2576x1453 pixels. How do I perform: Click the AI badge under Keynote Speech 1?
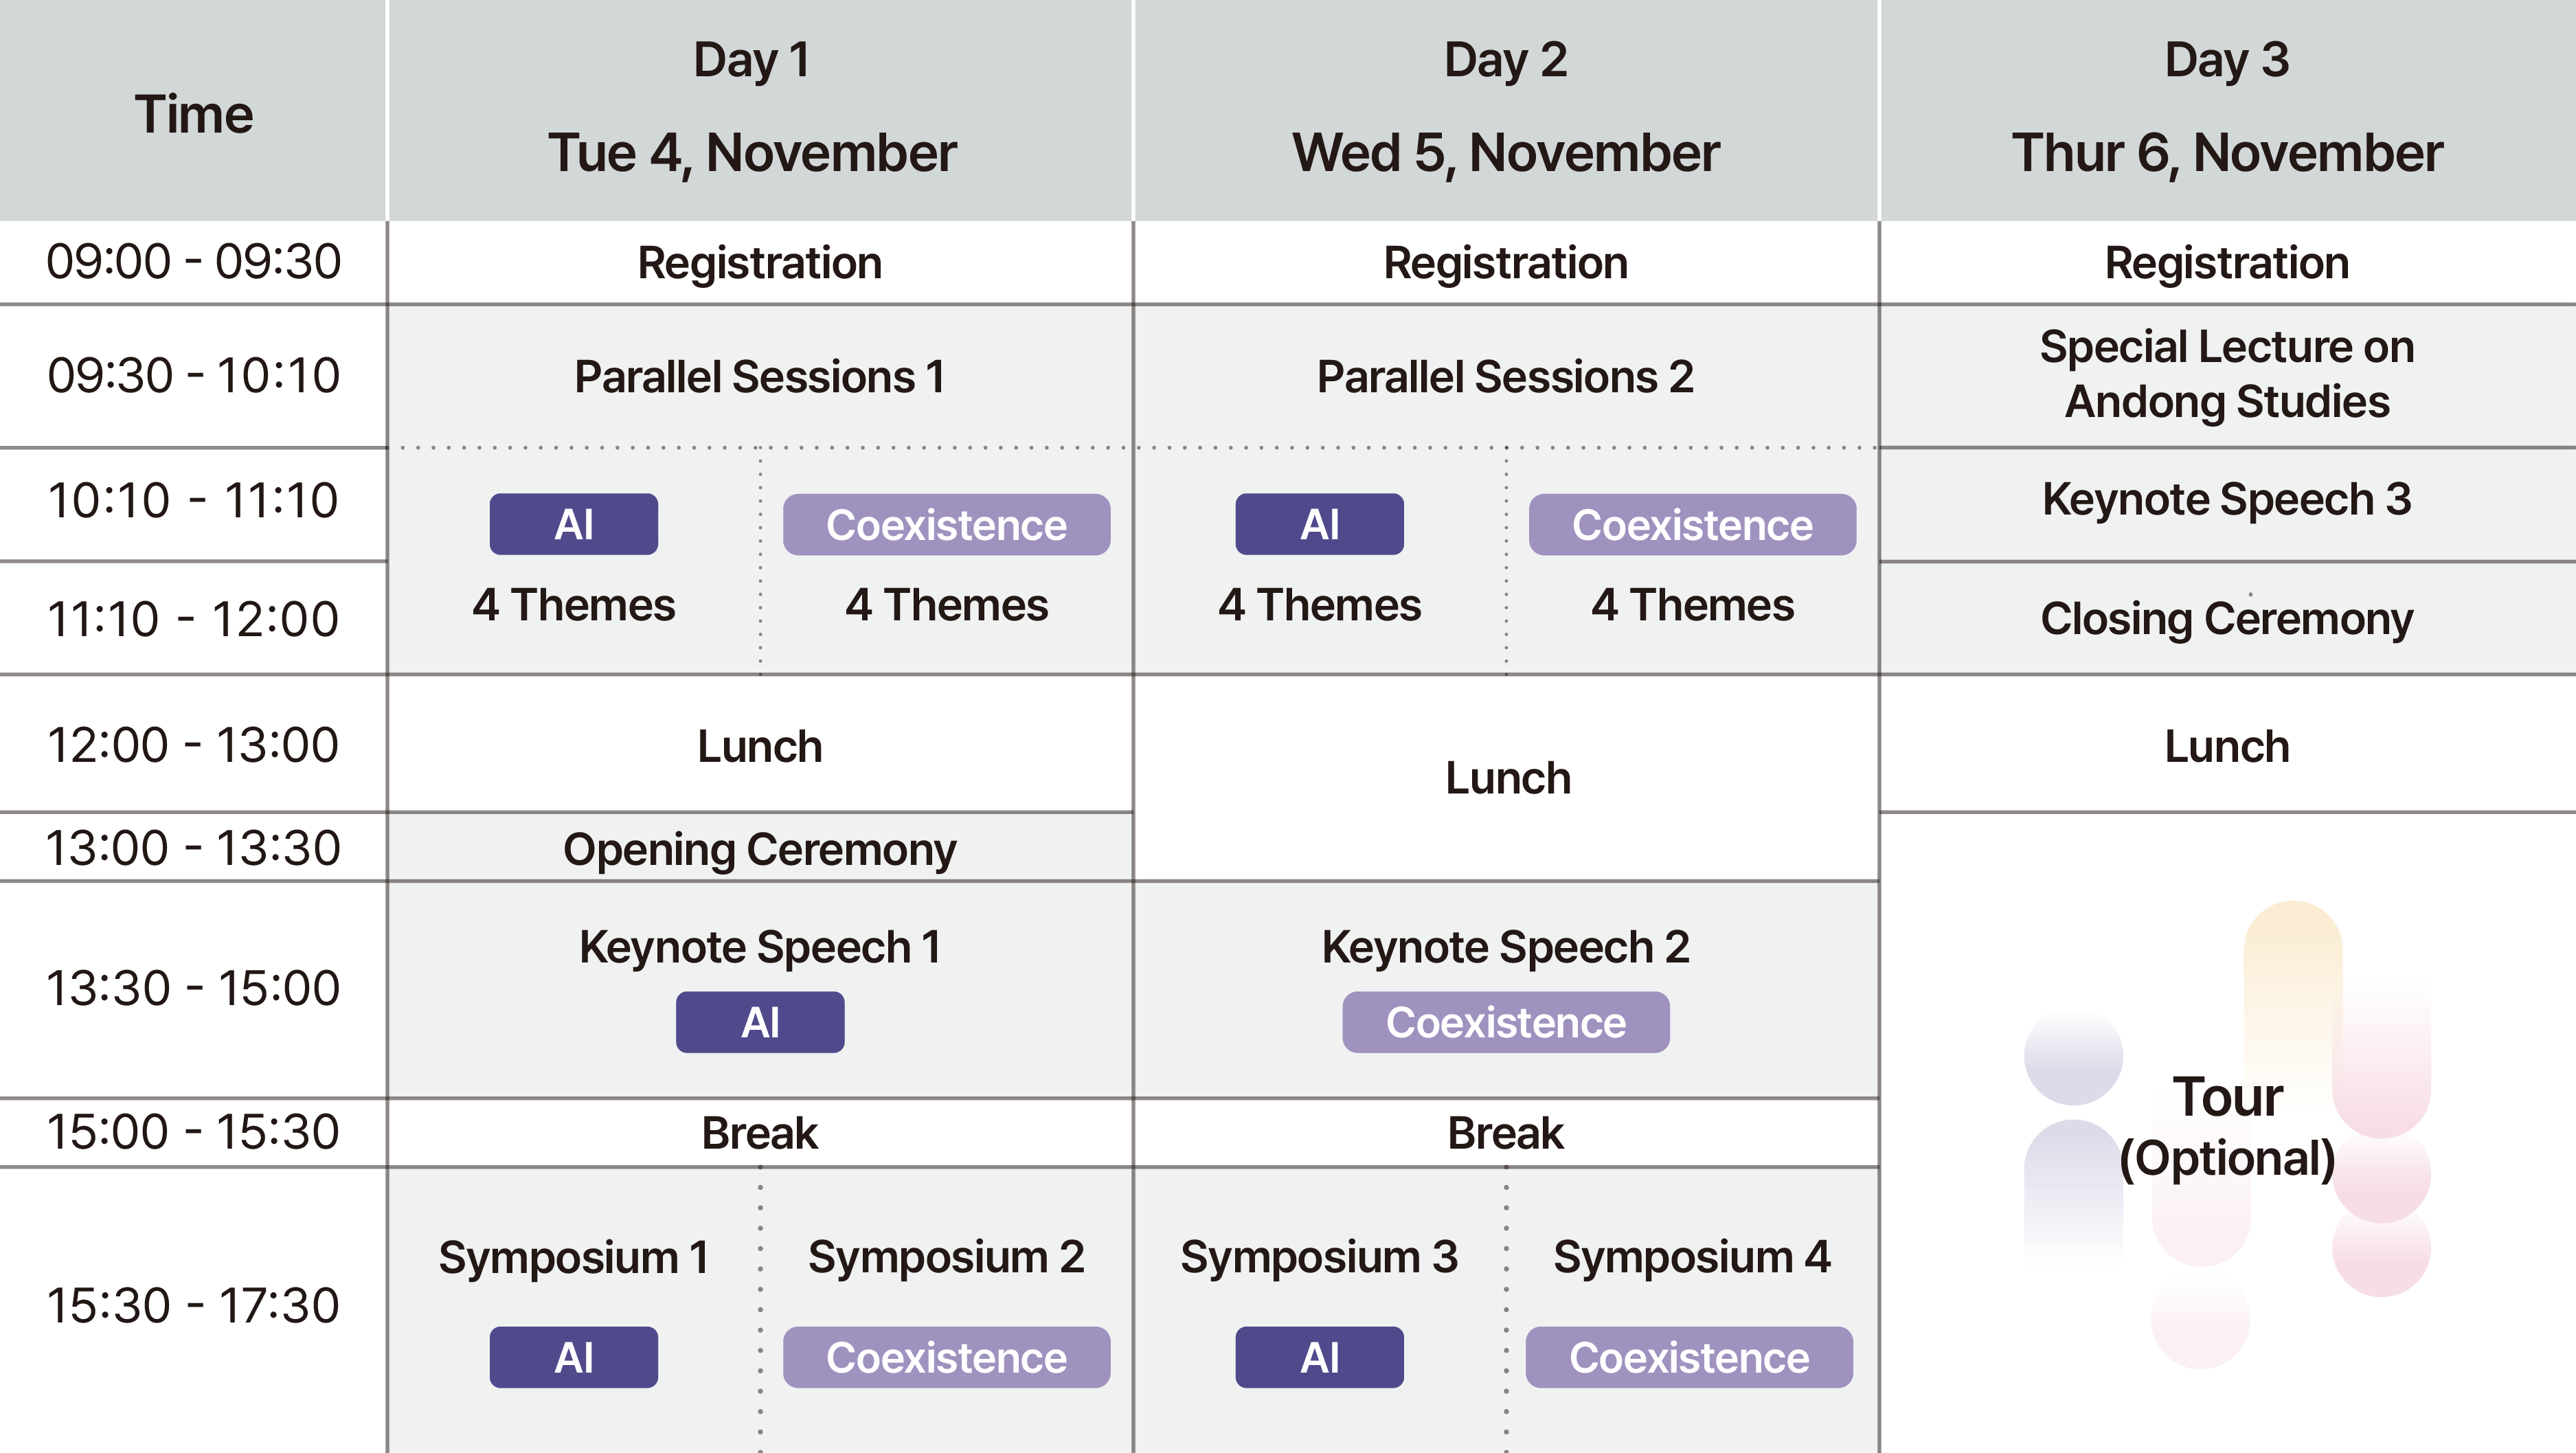(x=760, y=1022)
